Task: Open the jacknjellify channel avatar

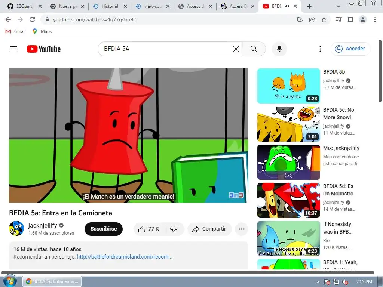Action: click(16, 228)
